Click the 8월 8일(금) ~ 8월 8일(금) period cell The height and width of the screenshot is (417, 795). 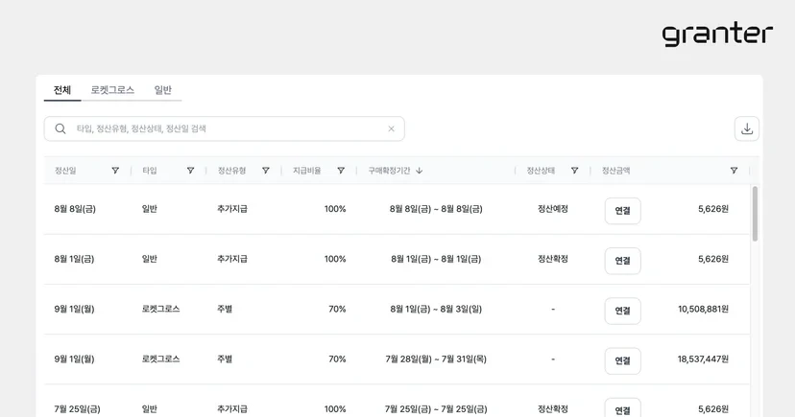(436, 209)
